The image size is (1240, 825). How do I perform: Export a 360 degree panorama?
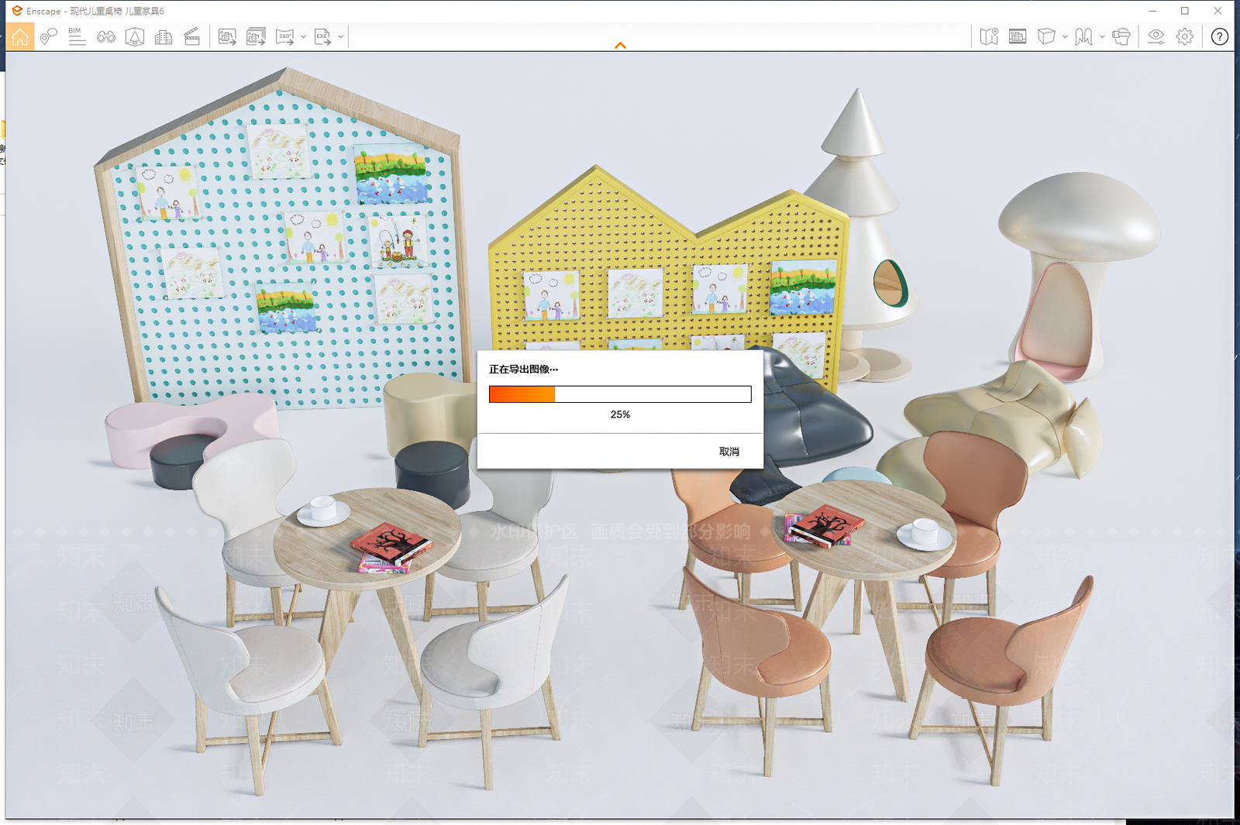click(x=285, y=36)
